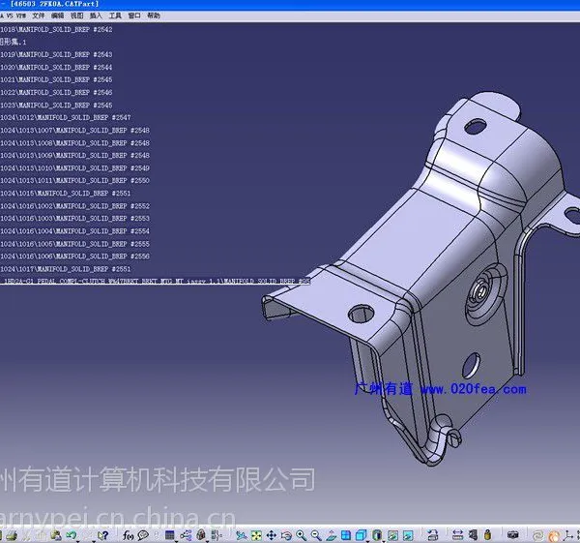
Task: Select tree row 1018\MANIFOLD_SOLID_BREP #2542
Action: click(56, 30)
